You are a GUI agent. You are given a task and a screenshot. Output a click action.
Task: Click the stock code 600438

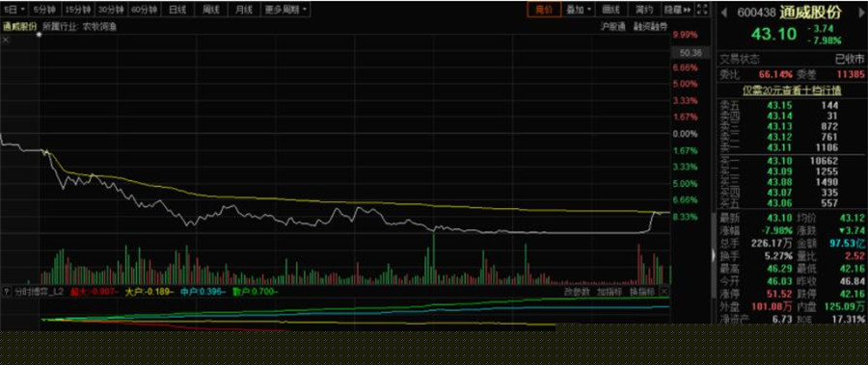[757, 13]
